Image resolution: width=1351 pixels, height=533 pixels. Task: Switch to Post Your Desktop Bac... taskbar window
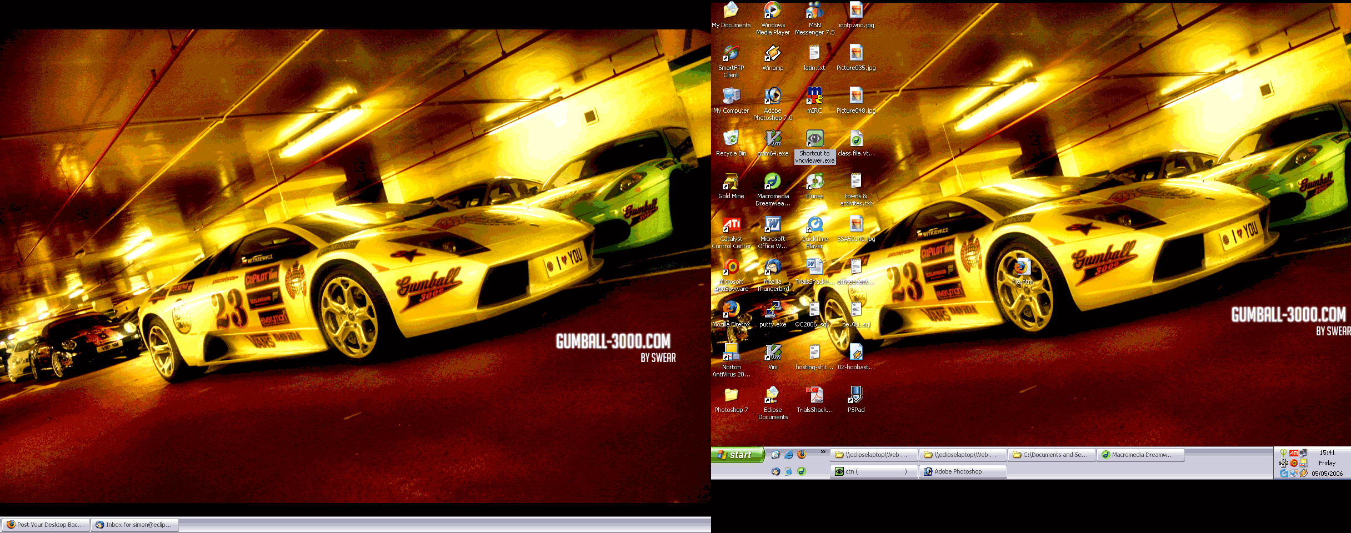(x=46, y=525)
